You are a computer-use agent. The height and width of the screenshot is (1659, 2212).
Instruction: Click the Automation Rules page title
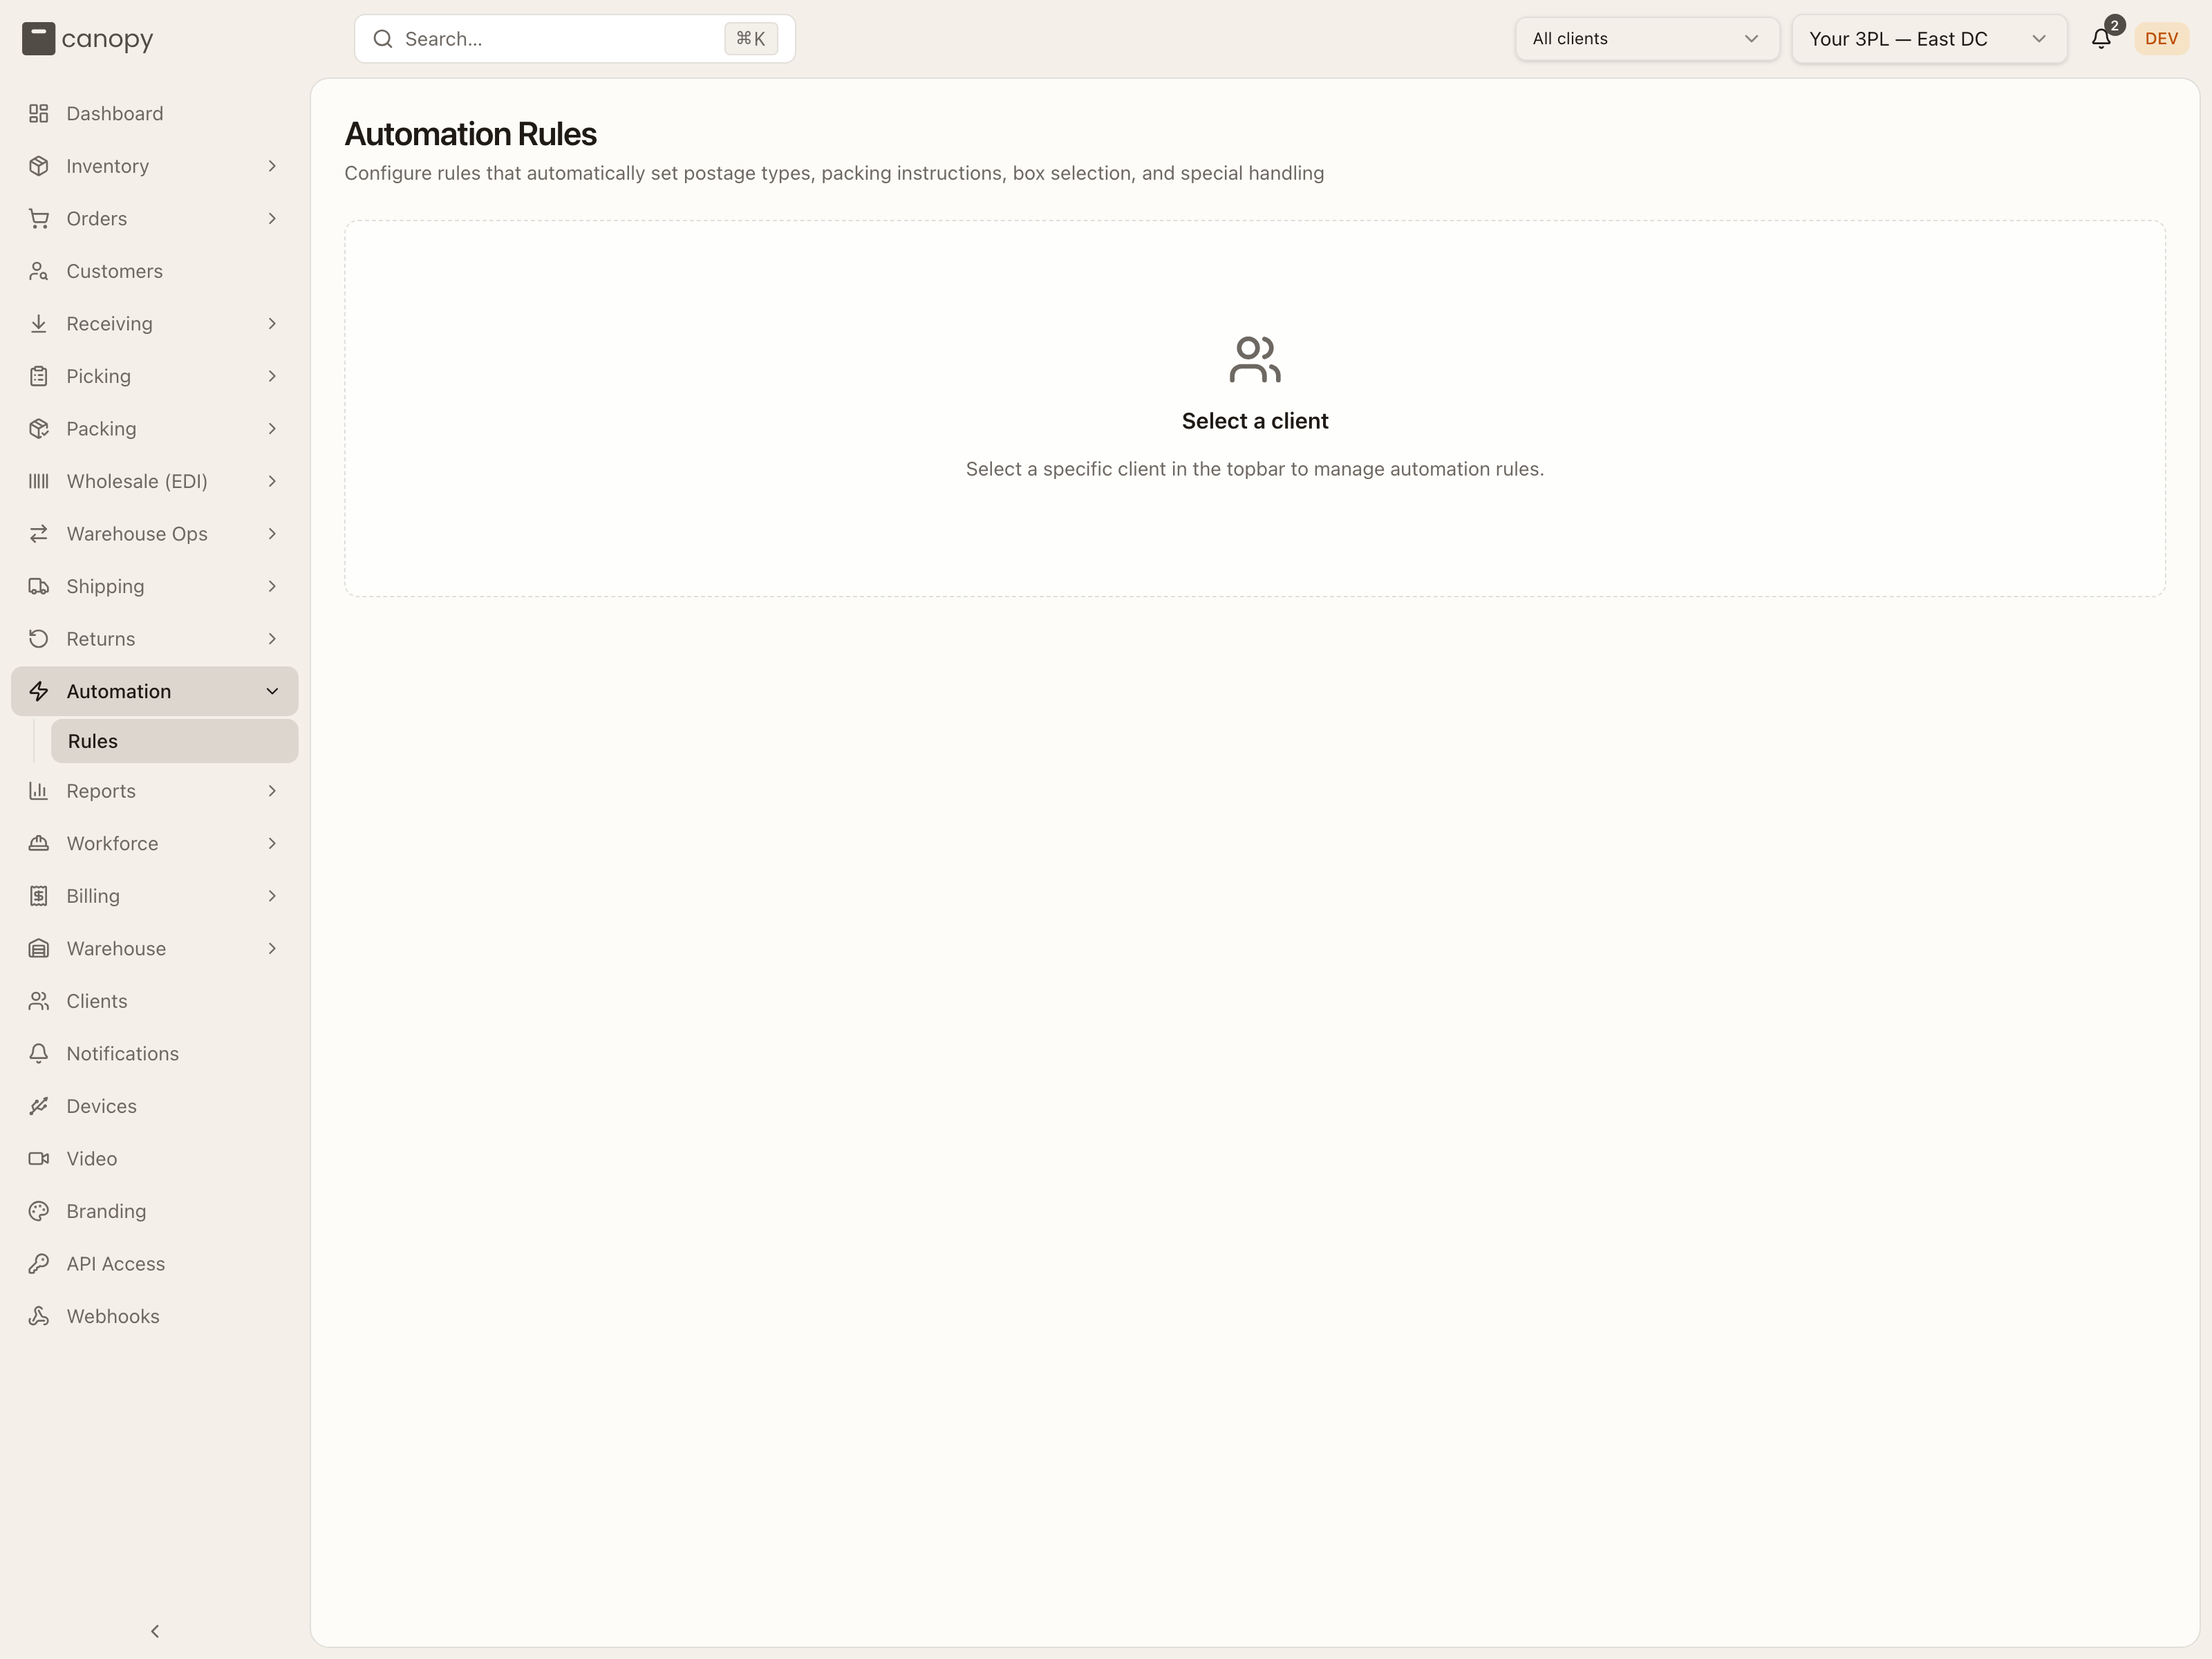click(471, 134)
